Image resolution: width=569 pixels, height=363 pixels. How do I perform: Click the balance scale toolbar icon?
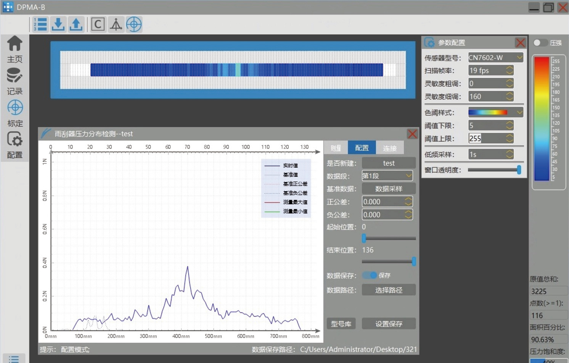(116, 24)
